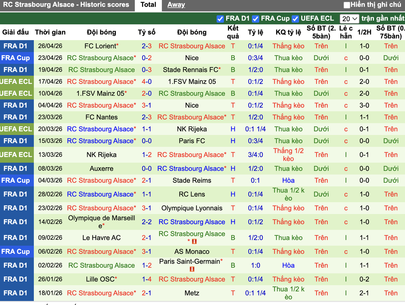The image size is (405, 305).
Task: Click the Giải đấu column header
Action: 16,32
